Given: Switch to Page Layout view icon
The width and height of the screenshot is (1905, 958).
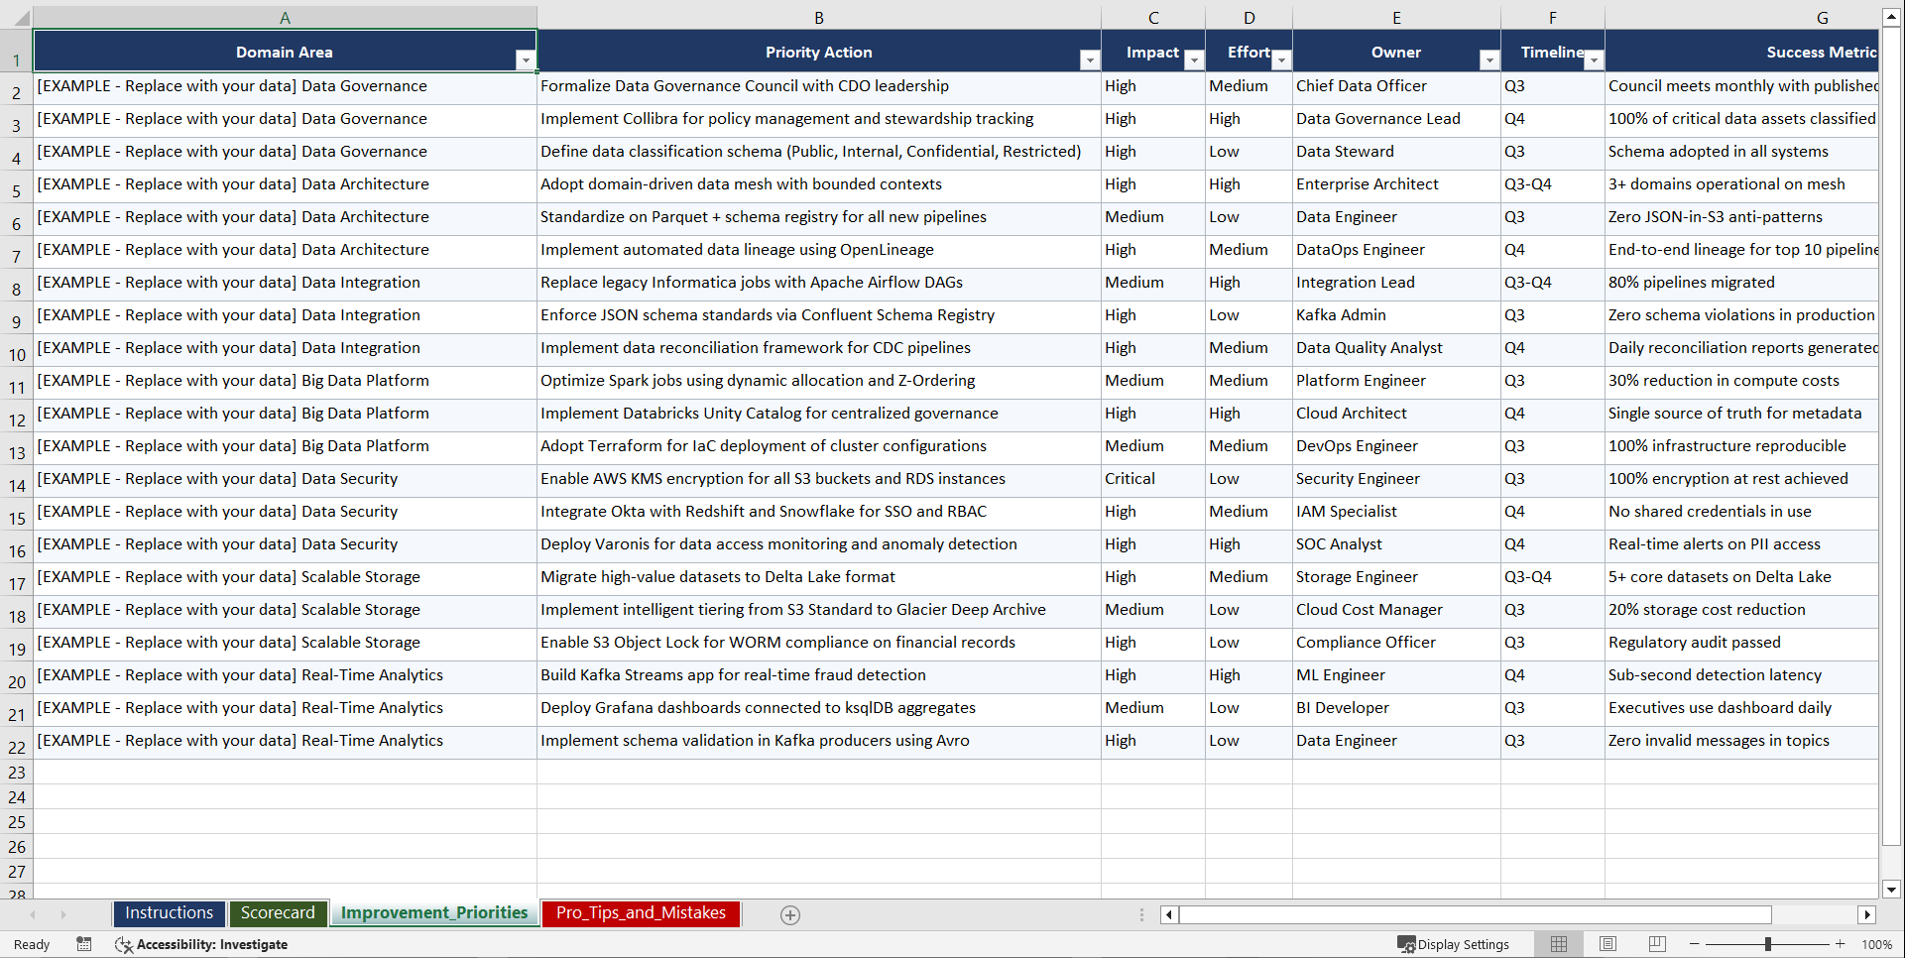Looking at the screenshot, I should pyautogui.click(x=1607, y=944).
